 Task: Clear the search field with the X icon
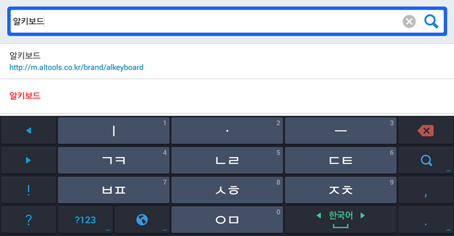(409, 21)
